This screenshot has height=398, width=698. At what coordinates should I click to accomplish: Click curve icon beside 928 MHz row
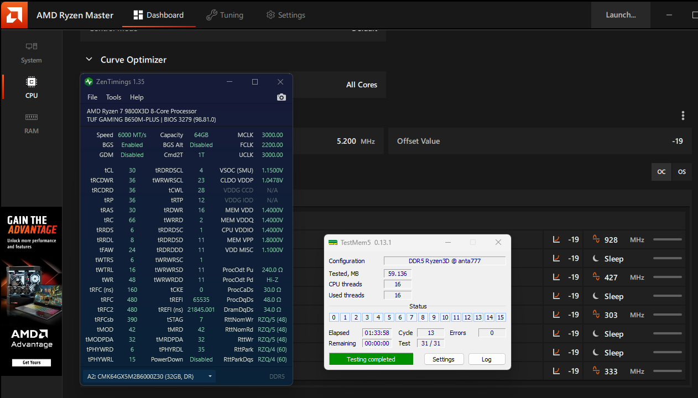556,239
